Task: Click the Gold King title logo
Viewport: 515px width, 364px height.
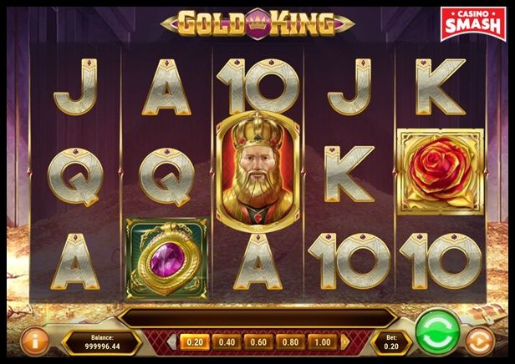Action: [257, 23]
